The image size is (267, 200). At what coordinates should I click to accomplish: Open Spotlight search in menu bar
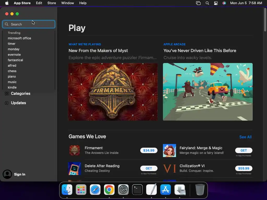[207, 3]
